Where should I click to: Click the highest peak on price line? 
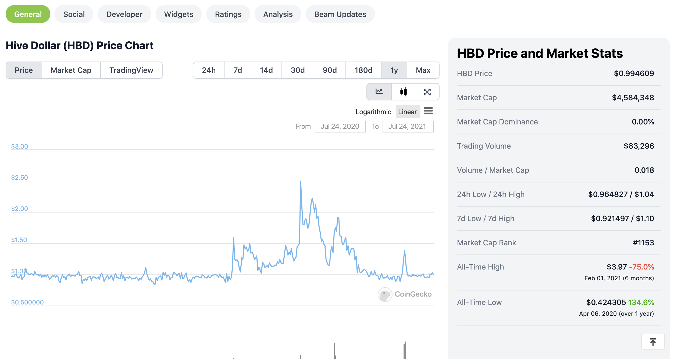click(x=301, y=181)
